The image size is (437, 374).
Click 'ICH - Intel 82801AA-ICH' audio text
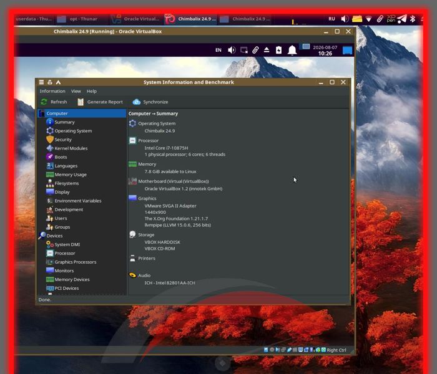pos(170,283)
